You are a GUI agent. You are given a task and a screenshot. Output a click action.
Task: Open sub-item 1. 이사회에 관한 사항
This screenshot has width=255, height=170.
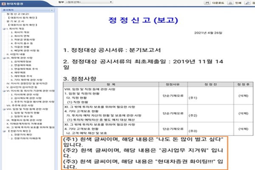click(25, 94)
